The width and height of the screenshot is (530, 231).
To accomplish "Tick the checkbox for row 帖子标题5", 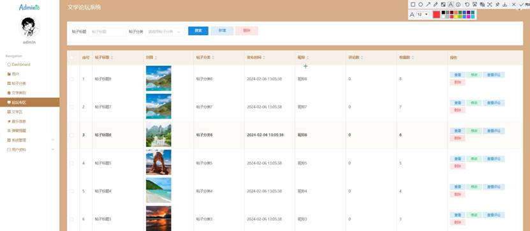I will (x=71, y=163).
